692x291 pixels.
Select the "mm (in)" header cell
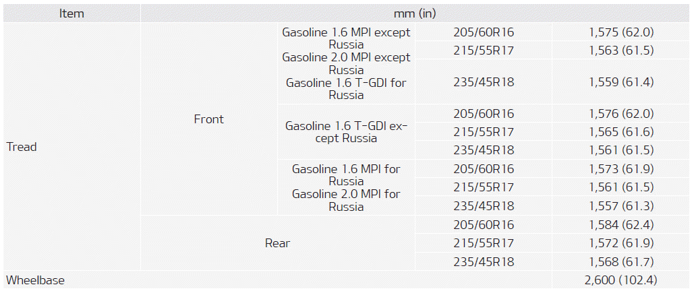(415, 13)
